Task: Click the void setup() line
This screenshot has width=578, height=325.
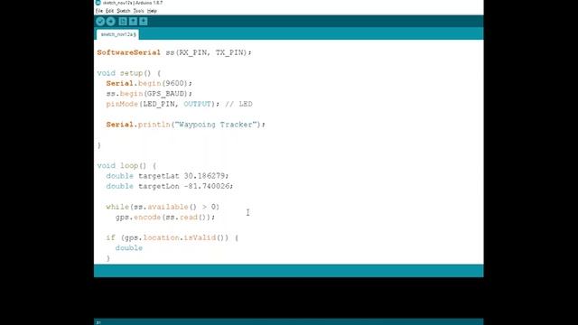Action: point(129,73)
